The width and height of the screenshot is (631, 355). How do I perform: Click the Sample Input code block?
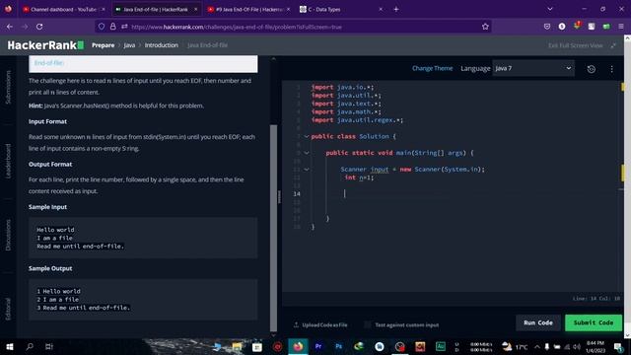coord(143,238)
